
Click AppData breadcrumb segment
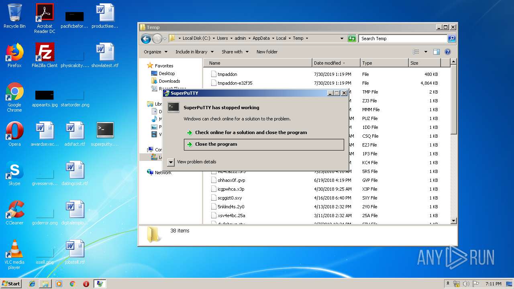coord(261,39)
